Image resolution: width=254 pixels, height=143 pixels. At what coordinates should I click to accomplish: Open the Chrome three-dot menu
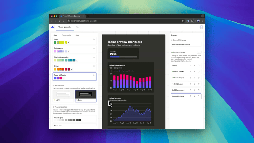203,21
